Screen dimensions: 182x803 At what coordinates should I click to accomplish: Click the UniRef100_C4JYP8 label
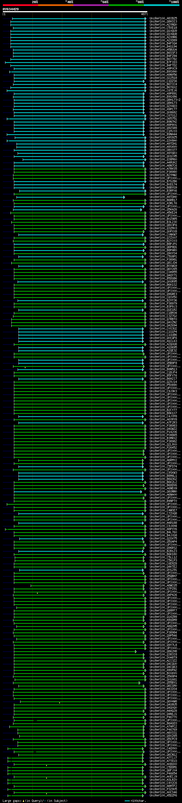(x=163, y=416)
